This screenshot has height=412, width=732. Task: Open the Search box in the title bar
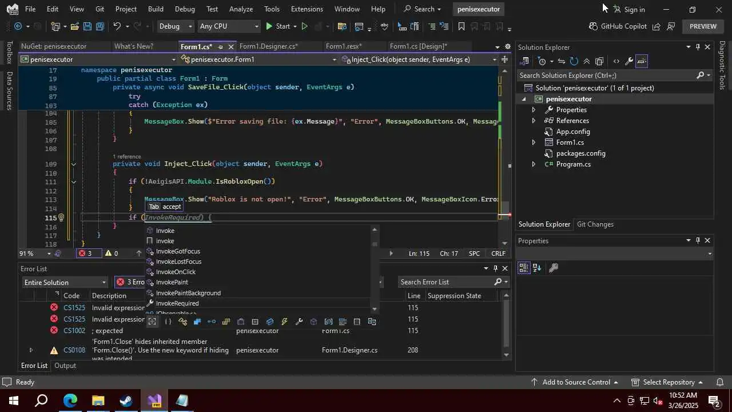coord(423,9)
